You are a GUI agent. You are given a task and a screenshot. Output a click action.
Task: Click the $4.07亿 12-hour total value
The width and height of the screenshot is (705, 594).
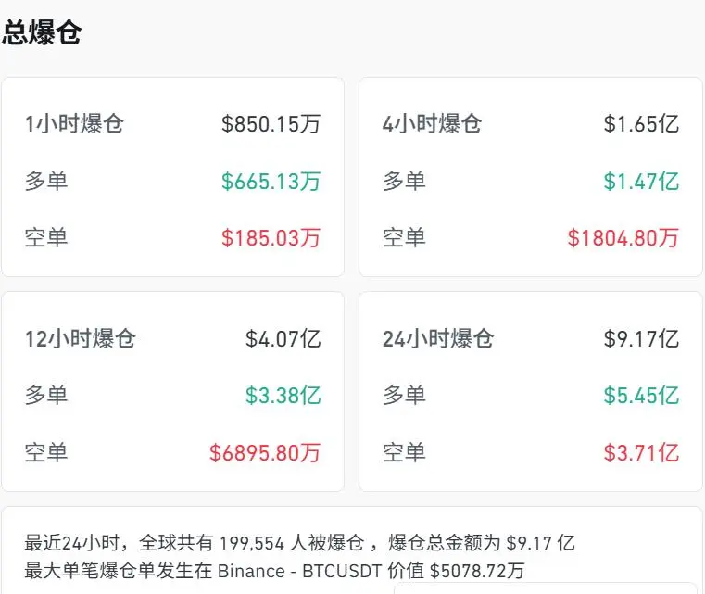click(283, 338)
